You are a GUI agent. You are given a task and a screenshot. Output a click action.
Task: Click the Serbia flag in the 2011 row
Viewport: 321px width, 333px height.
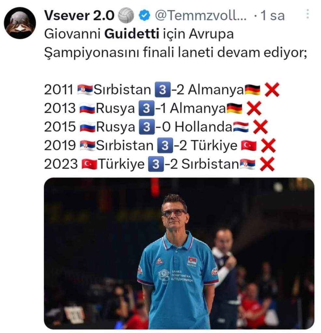pos(85,89)
